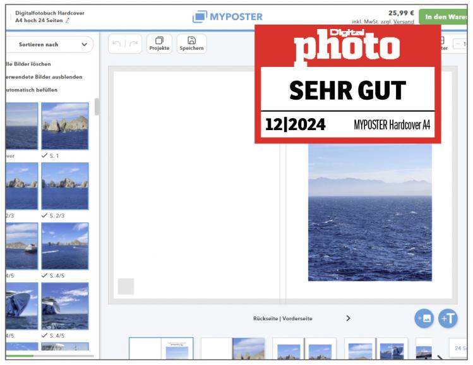473x365 pixels.
Task: Select the coastline thumbnail with checkmark S. 4/5 in third row
Action: pyautogui.click(x=65, y=246)
